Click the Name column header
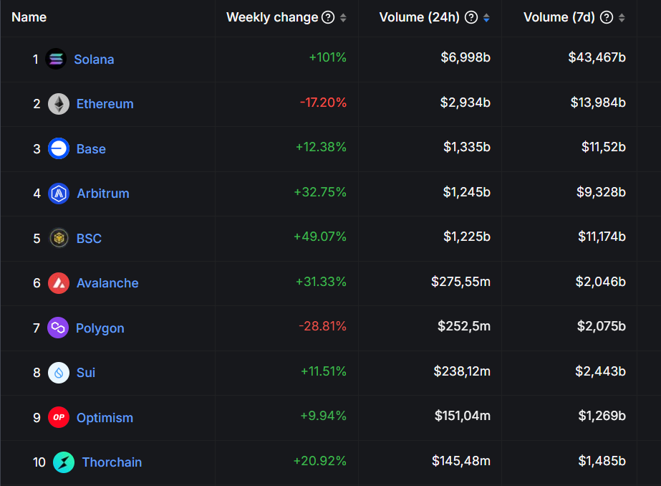 click(x=29, y=17)
